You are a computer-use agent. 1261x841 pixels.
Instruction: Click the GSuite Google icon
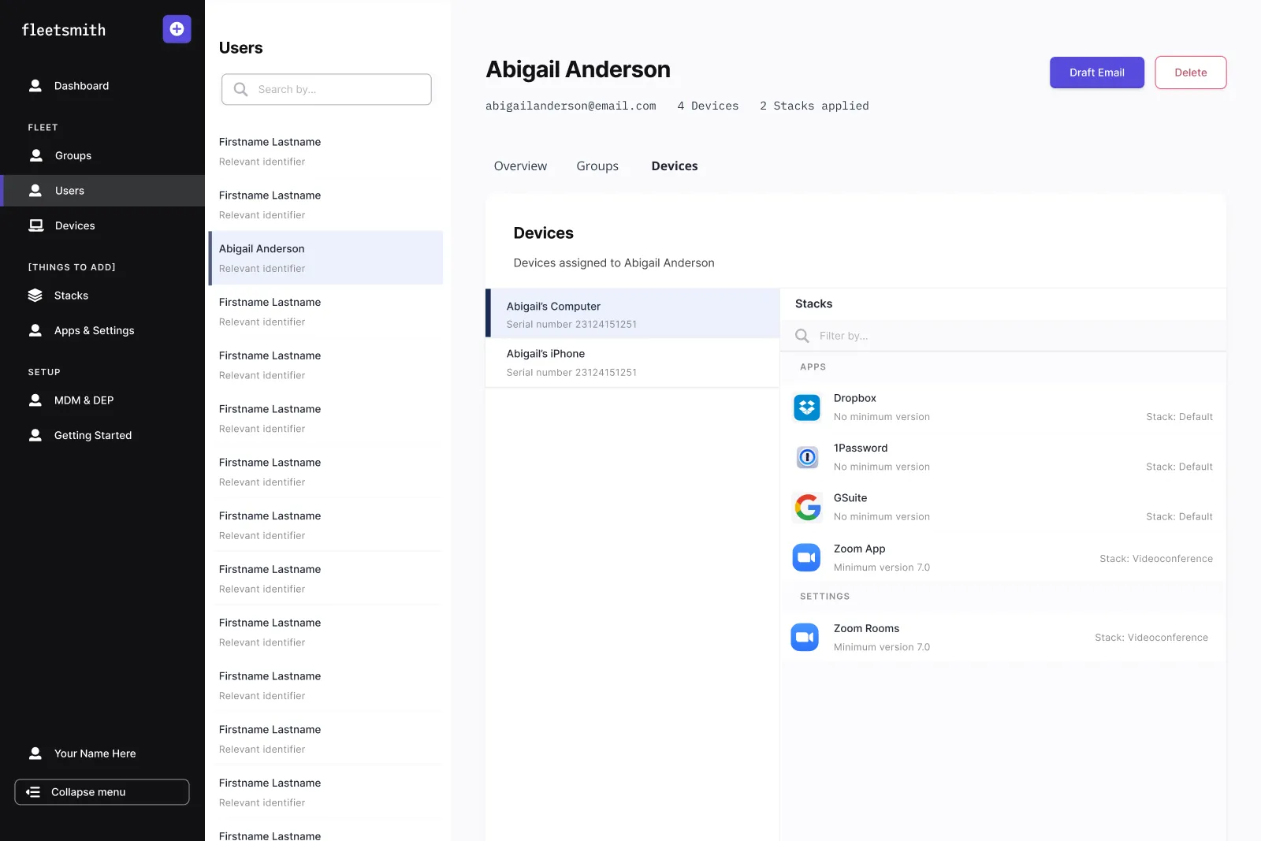coord(807,508)
